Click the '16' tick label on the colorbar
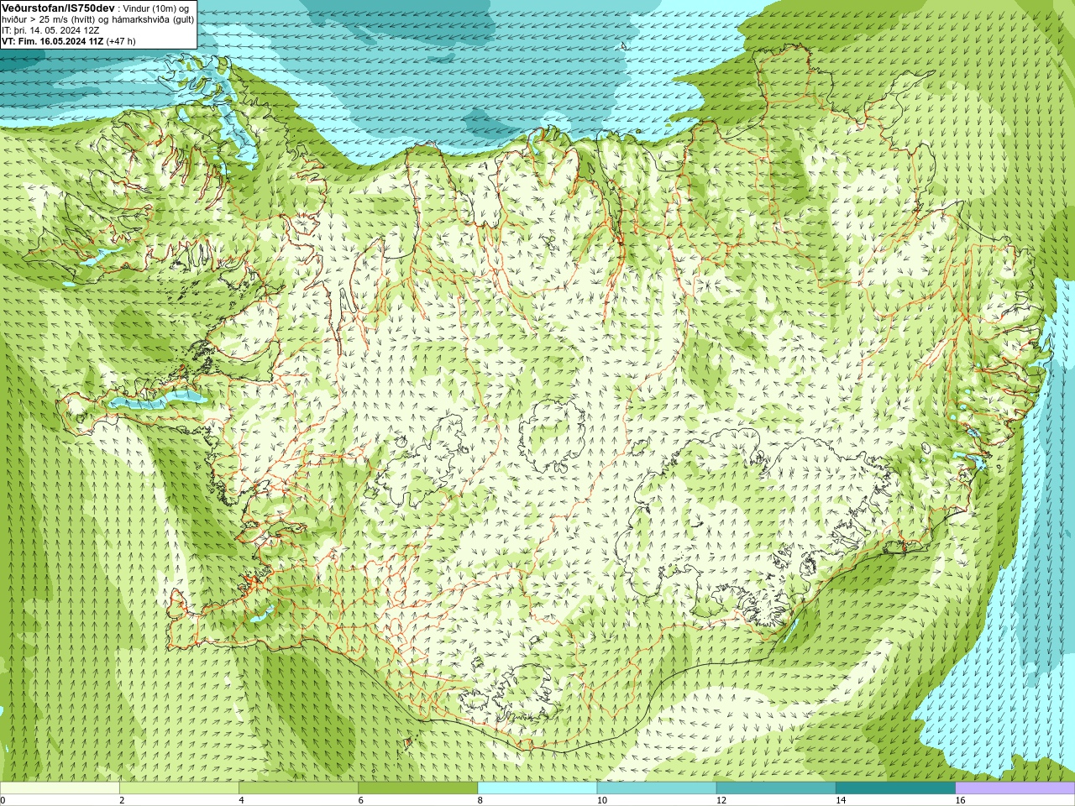 tap(961, 800)
